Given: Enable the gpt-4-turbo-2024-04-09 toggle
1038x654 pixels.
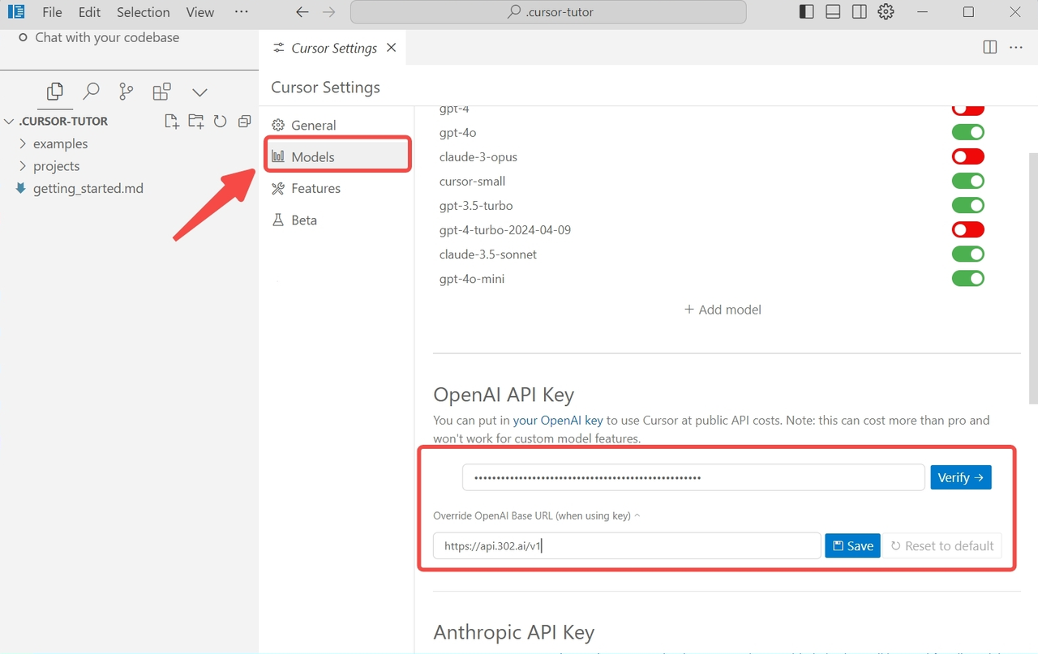Looking at the screenshot, I should 967,229.
